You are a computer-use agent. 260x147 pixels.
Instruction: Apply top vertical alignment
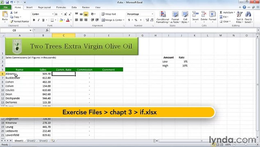[77, 14]
